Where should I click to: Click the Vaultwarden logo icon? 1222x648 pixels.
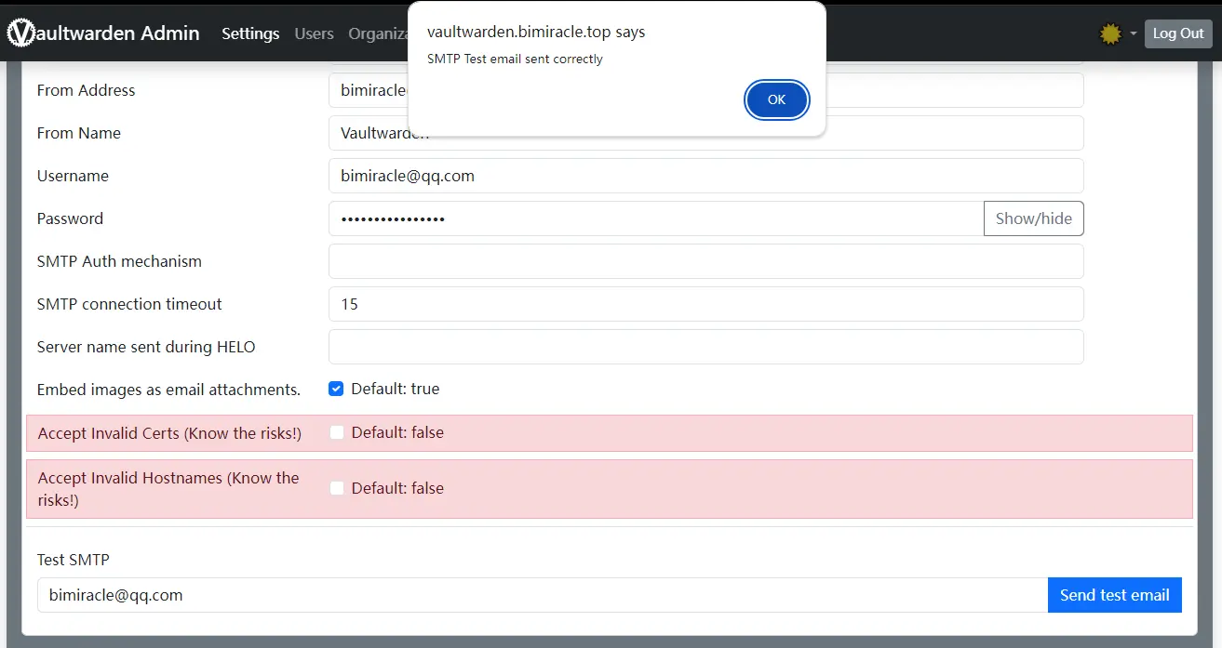(x=20, y=33)
